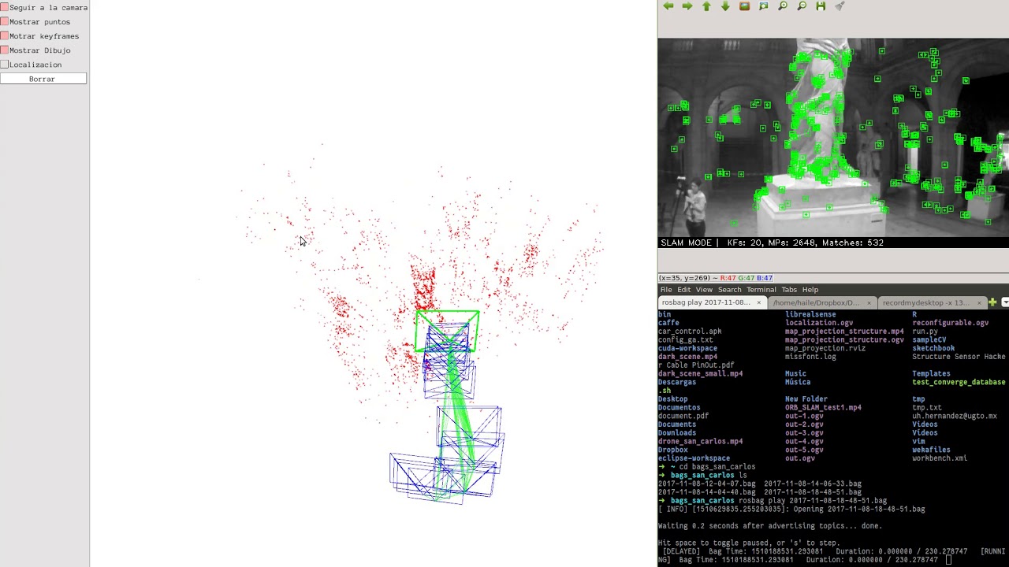Viewport: 1009px width, 567px height.
Task: Click 'sketchbook' in terminal listing
Action: coord(933,348)
